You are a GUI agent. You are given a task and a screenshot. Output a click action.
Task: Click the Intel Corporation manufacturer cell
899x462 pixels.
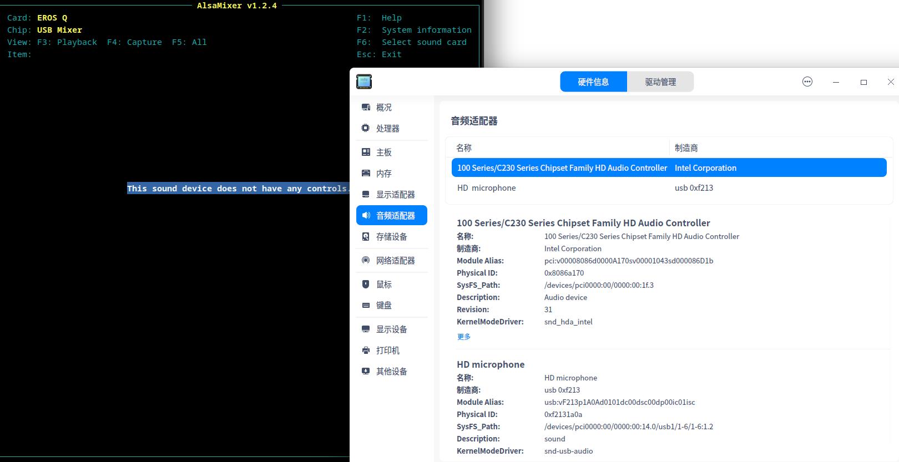pos(705,167)
